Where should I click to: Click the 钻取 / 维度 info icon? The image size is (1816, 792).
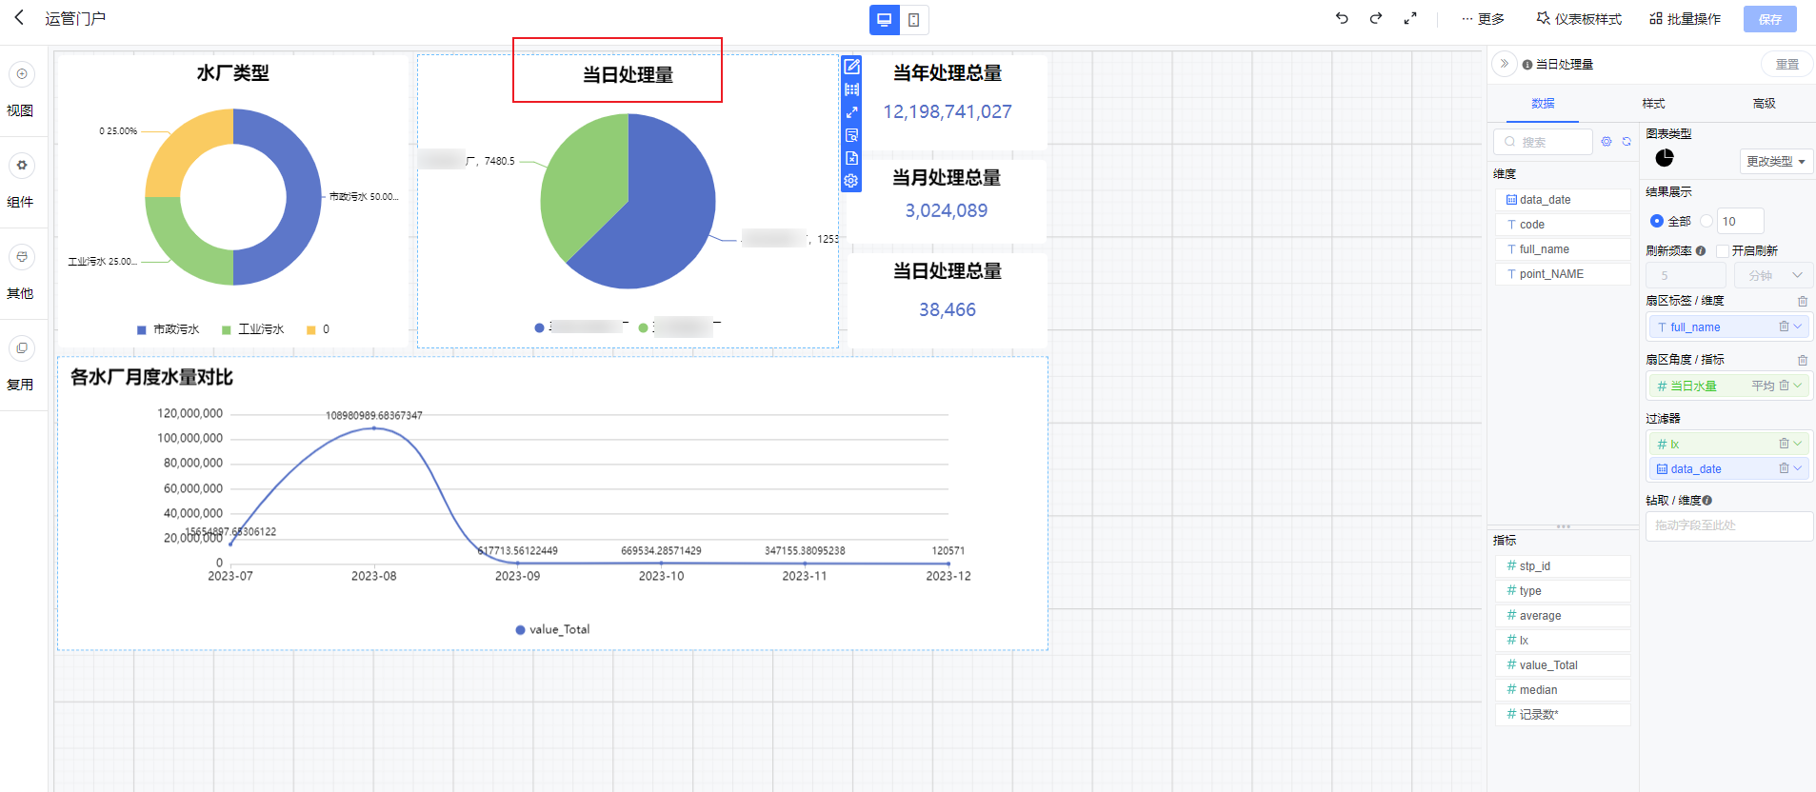(x=1707, y=501)
